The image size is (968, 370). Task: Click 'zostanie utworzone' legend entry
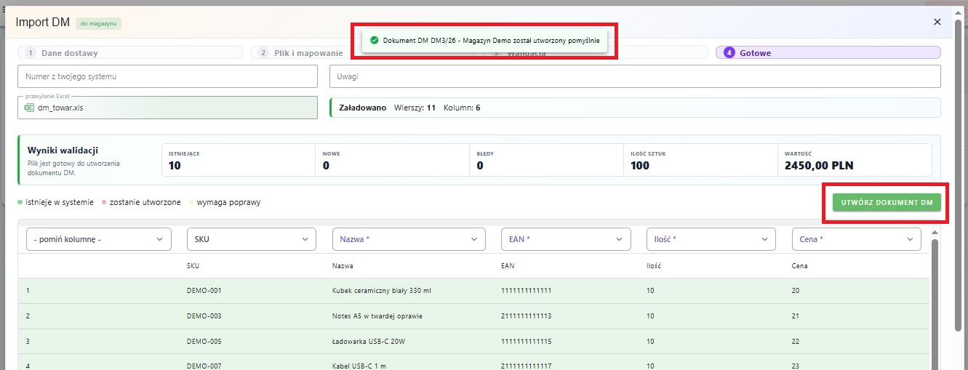142,202
